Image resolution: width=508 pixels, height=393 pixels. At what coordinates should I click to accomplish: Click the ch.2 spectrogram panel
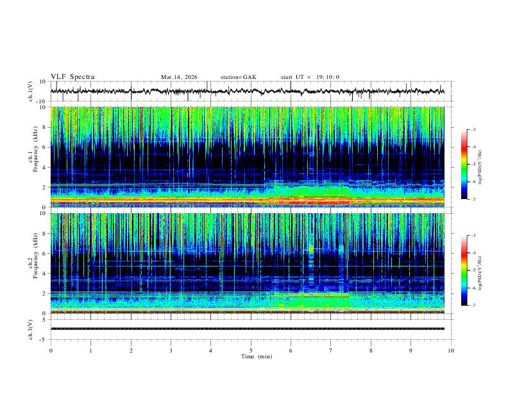click(247, 263)
